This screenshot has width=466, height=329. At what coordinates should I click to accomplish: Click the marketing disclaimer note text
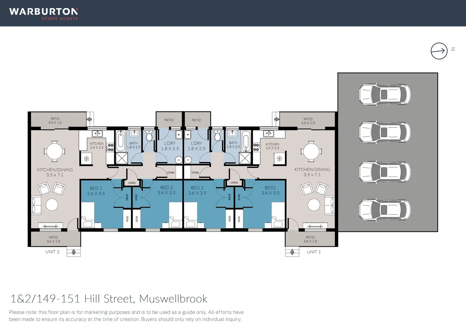coord(126,316)
